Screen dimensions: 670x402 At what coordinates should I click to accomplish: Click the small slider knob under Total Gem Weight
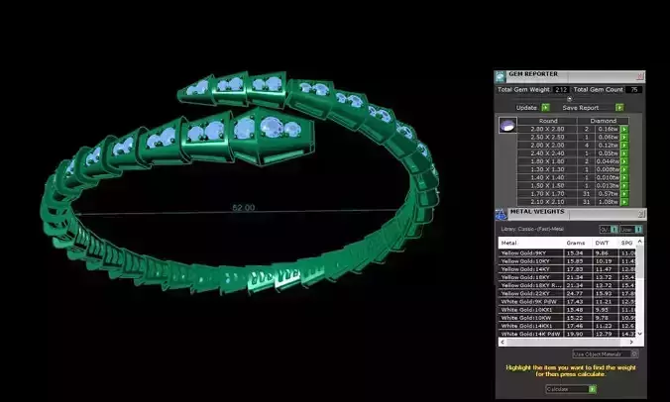point(569,99)
